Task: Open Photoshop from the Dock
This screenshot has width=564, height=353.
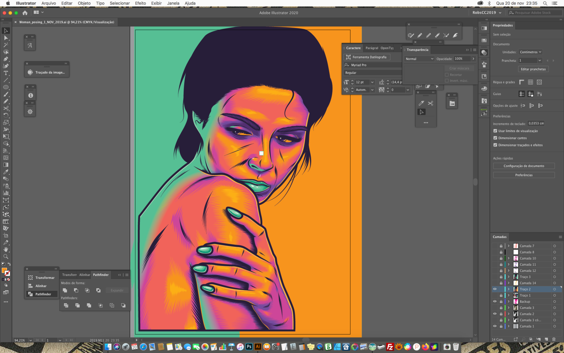Action: click(x=249, y=347)
